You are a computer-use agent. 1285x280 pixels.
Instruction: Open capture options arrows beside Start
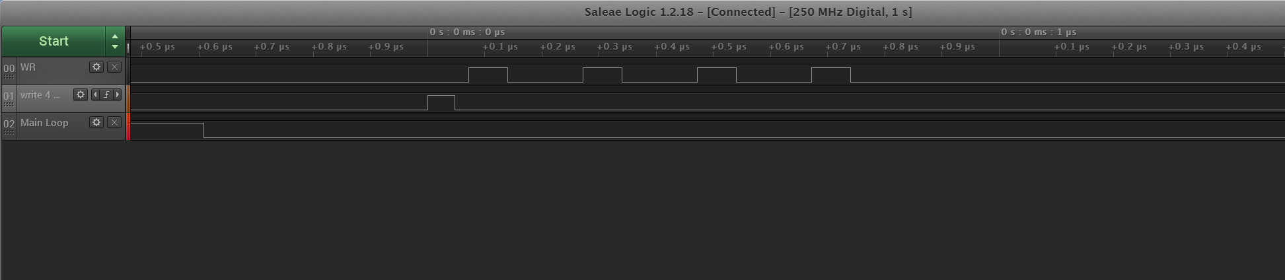pyautogui.click(x=115, y=41)
